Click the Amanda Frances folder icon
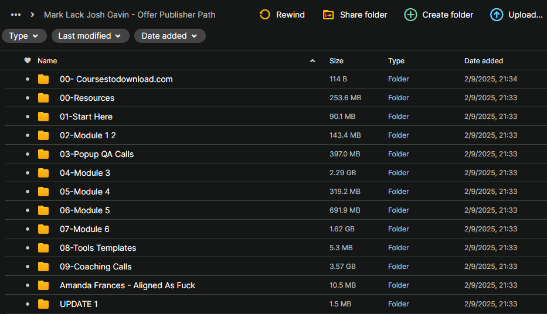Screen dimensions: 547x314 coord(43,285)
